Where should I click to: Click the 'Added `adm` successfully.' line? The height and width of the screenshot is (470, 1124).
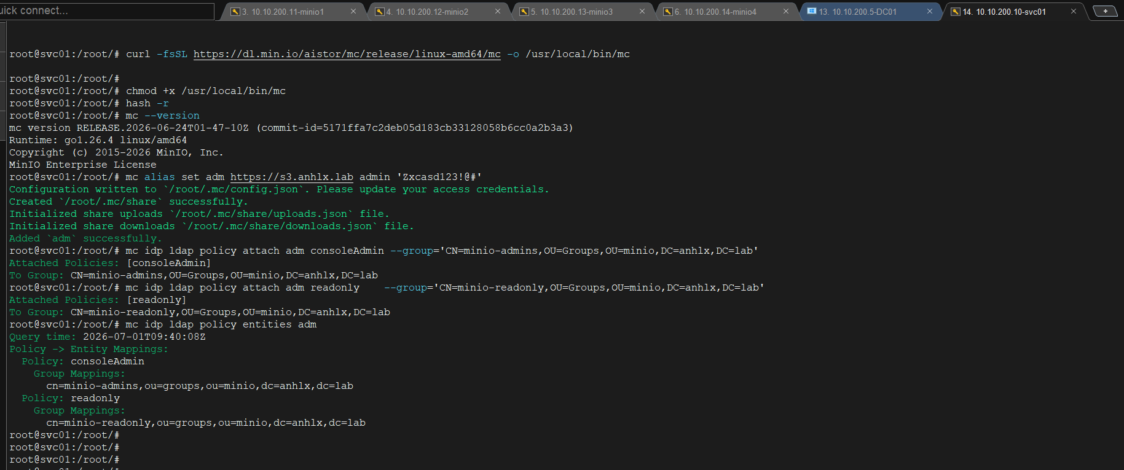click(x=86, y=238)
